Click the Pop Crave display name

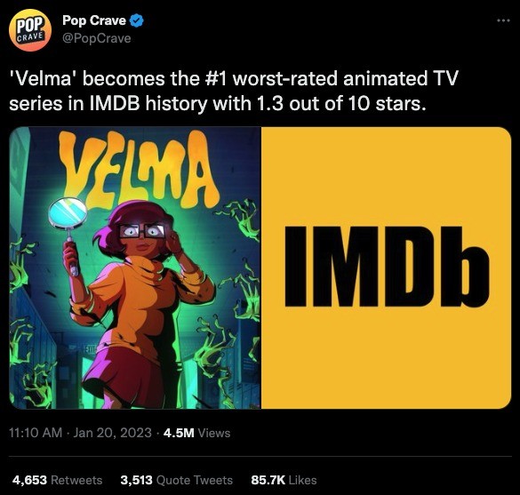click(94, 20)
